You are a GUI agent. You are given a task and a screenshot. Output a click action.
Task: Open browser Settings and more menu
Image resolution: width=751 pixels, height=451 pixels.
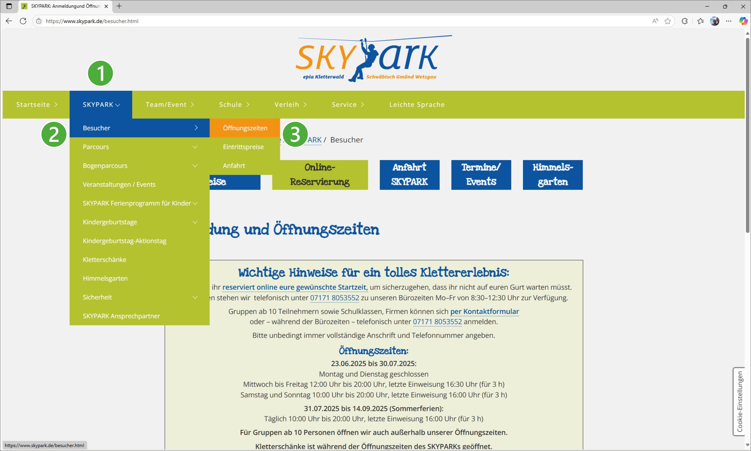729,21
